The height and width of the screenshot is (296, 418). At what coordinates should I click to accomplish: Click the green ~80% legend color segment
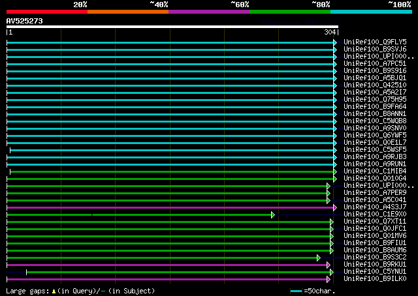(x=289, y=12)
